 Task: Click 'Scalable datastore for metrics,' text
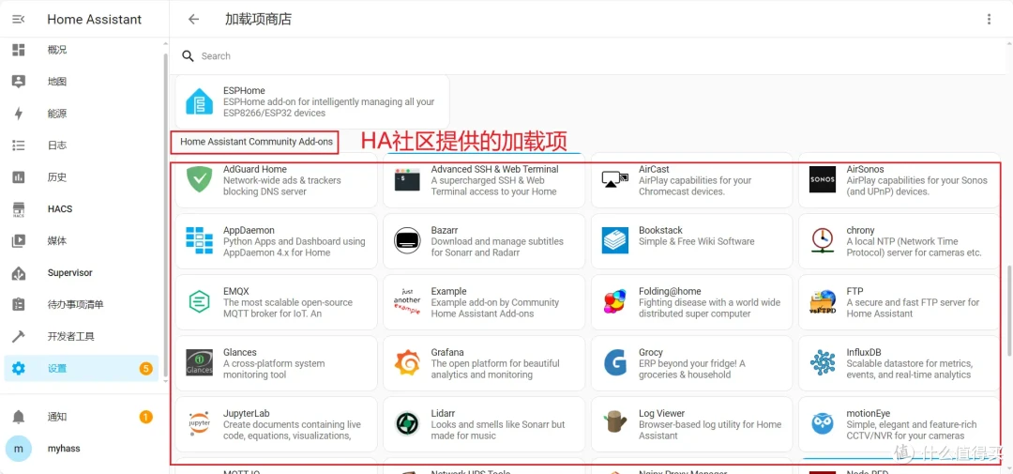tap(909, 363)
